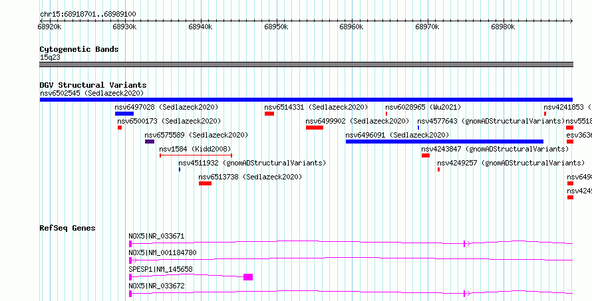
Task: Open the nsv6575589 (Sedlazeck2020) label
Action: tap(196, 135)
